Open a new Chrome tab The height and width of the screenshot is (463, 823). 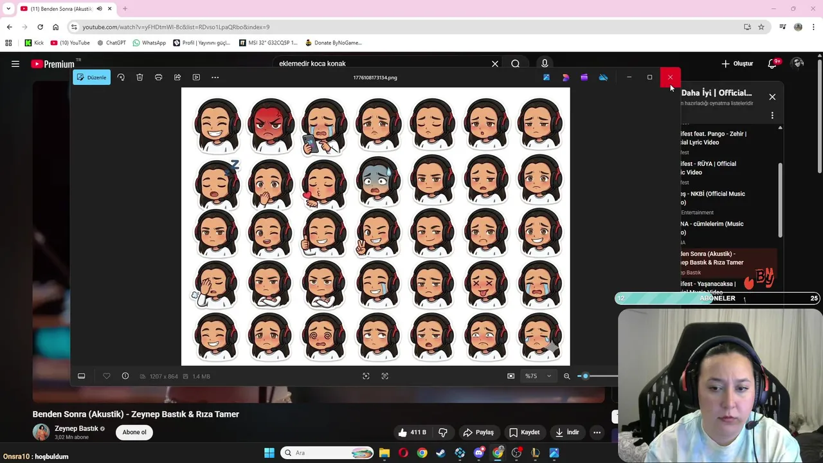[x=125, y=9]
